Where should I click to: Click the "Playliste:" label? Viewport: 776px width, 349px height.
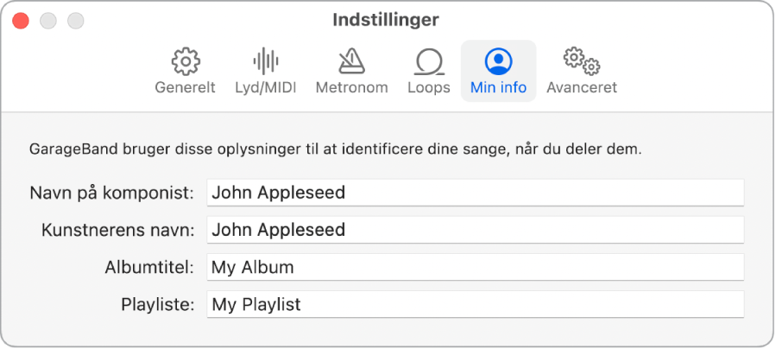point(158,304)
